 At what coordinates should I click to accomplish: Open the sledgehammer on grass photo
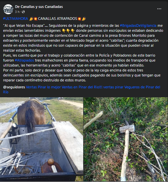[126, 139]
